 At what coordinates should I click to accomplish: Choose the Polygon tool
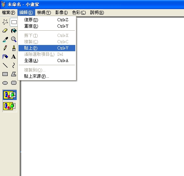14,74
